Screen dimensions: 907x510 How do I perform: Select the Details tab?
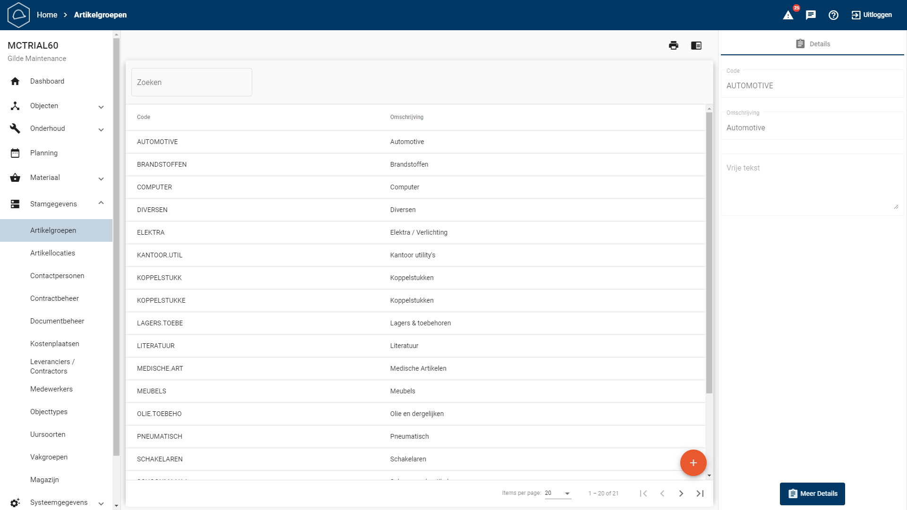coord(813,44)
